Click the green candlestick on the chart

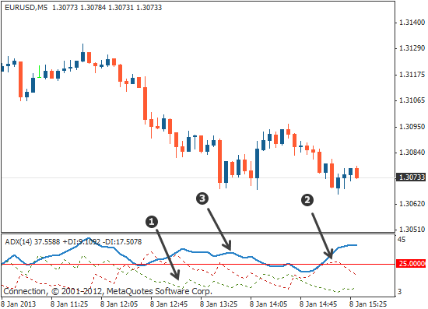pos(40,72)
